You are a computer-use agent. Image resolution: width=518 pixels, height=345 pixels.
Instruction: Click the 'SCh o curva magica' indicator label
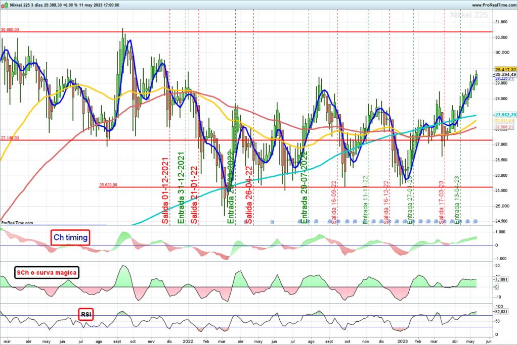click(47, 272)
